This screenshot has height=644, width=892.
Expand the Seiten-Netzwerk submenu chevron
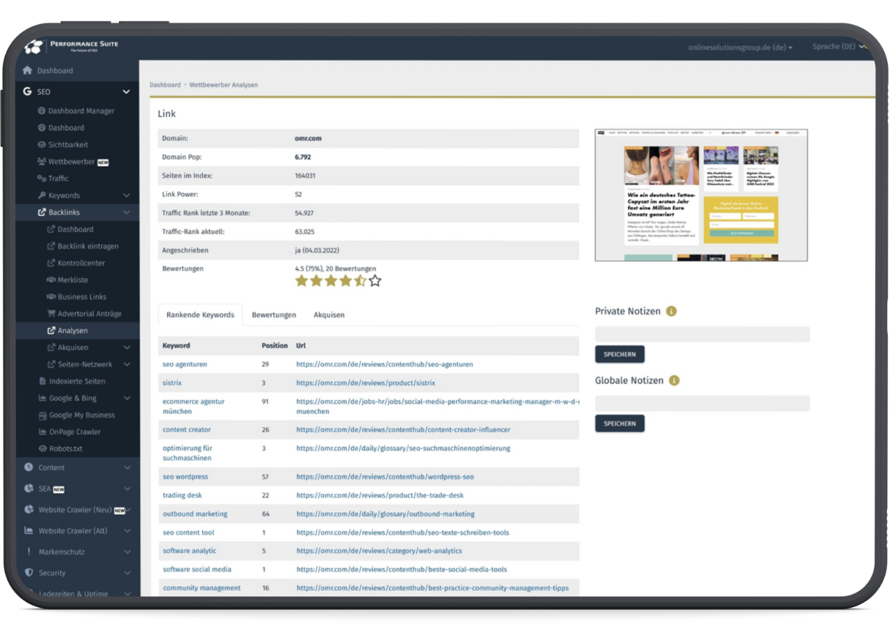[127, 364]
